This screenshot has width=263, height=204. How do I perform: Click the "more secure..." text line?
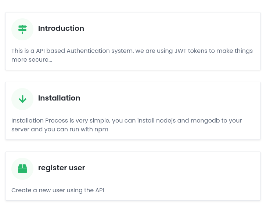coord(32,60)
